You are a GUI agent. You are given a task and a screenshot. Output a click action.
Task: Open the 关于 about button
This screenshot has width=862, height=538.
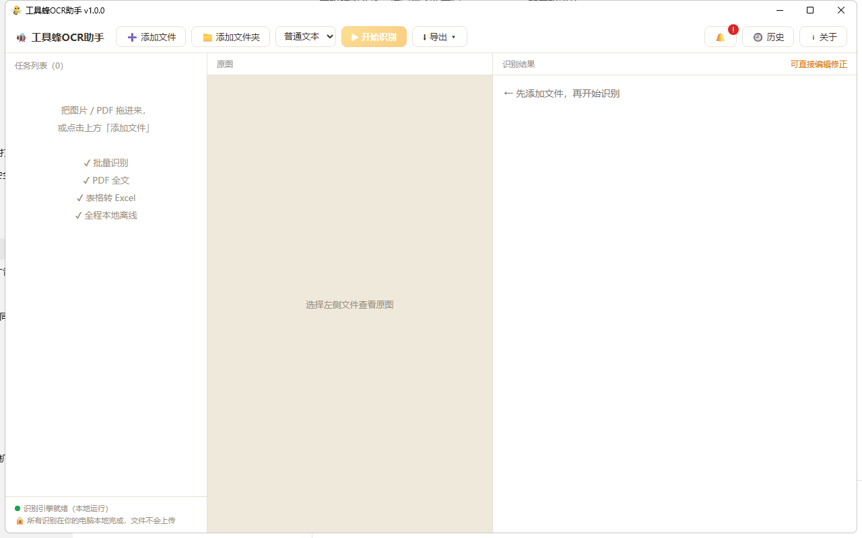tap(824, 37)
